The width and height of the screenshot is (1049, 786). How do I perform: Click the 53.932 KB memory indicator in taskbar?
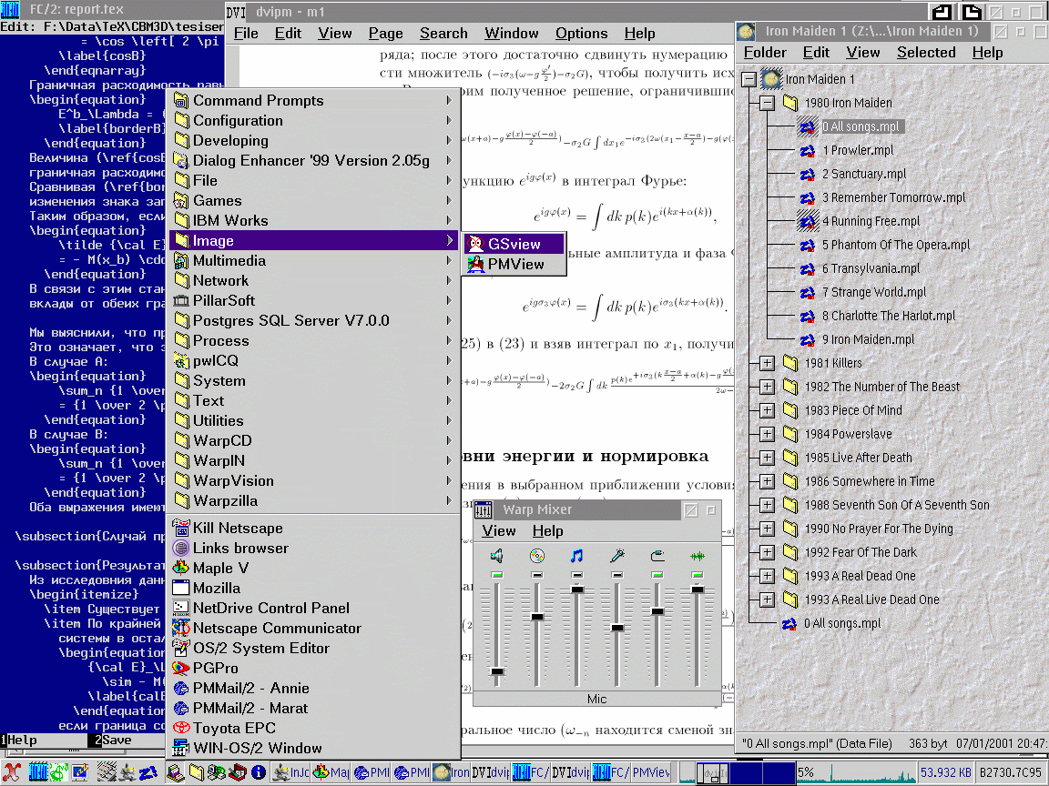[x=946, y=772]
